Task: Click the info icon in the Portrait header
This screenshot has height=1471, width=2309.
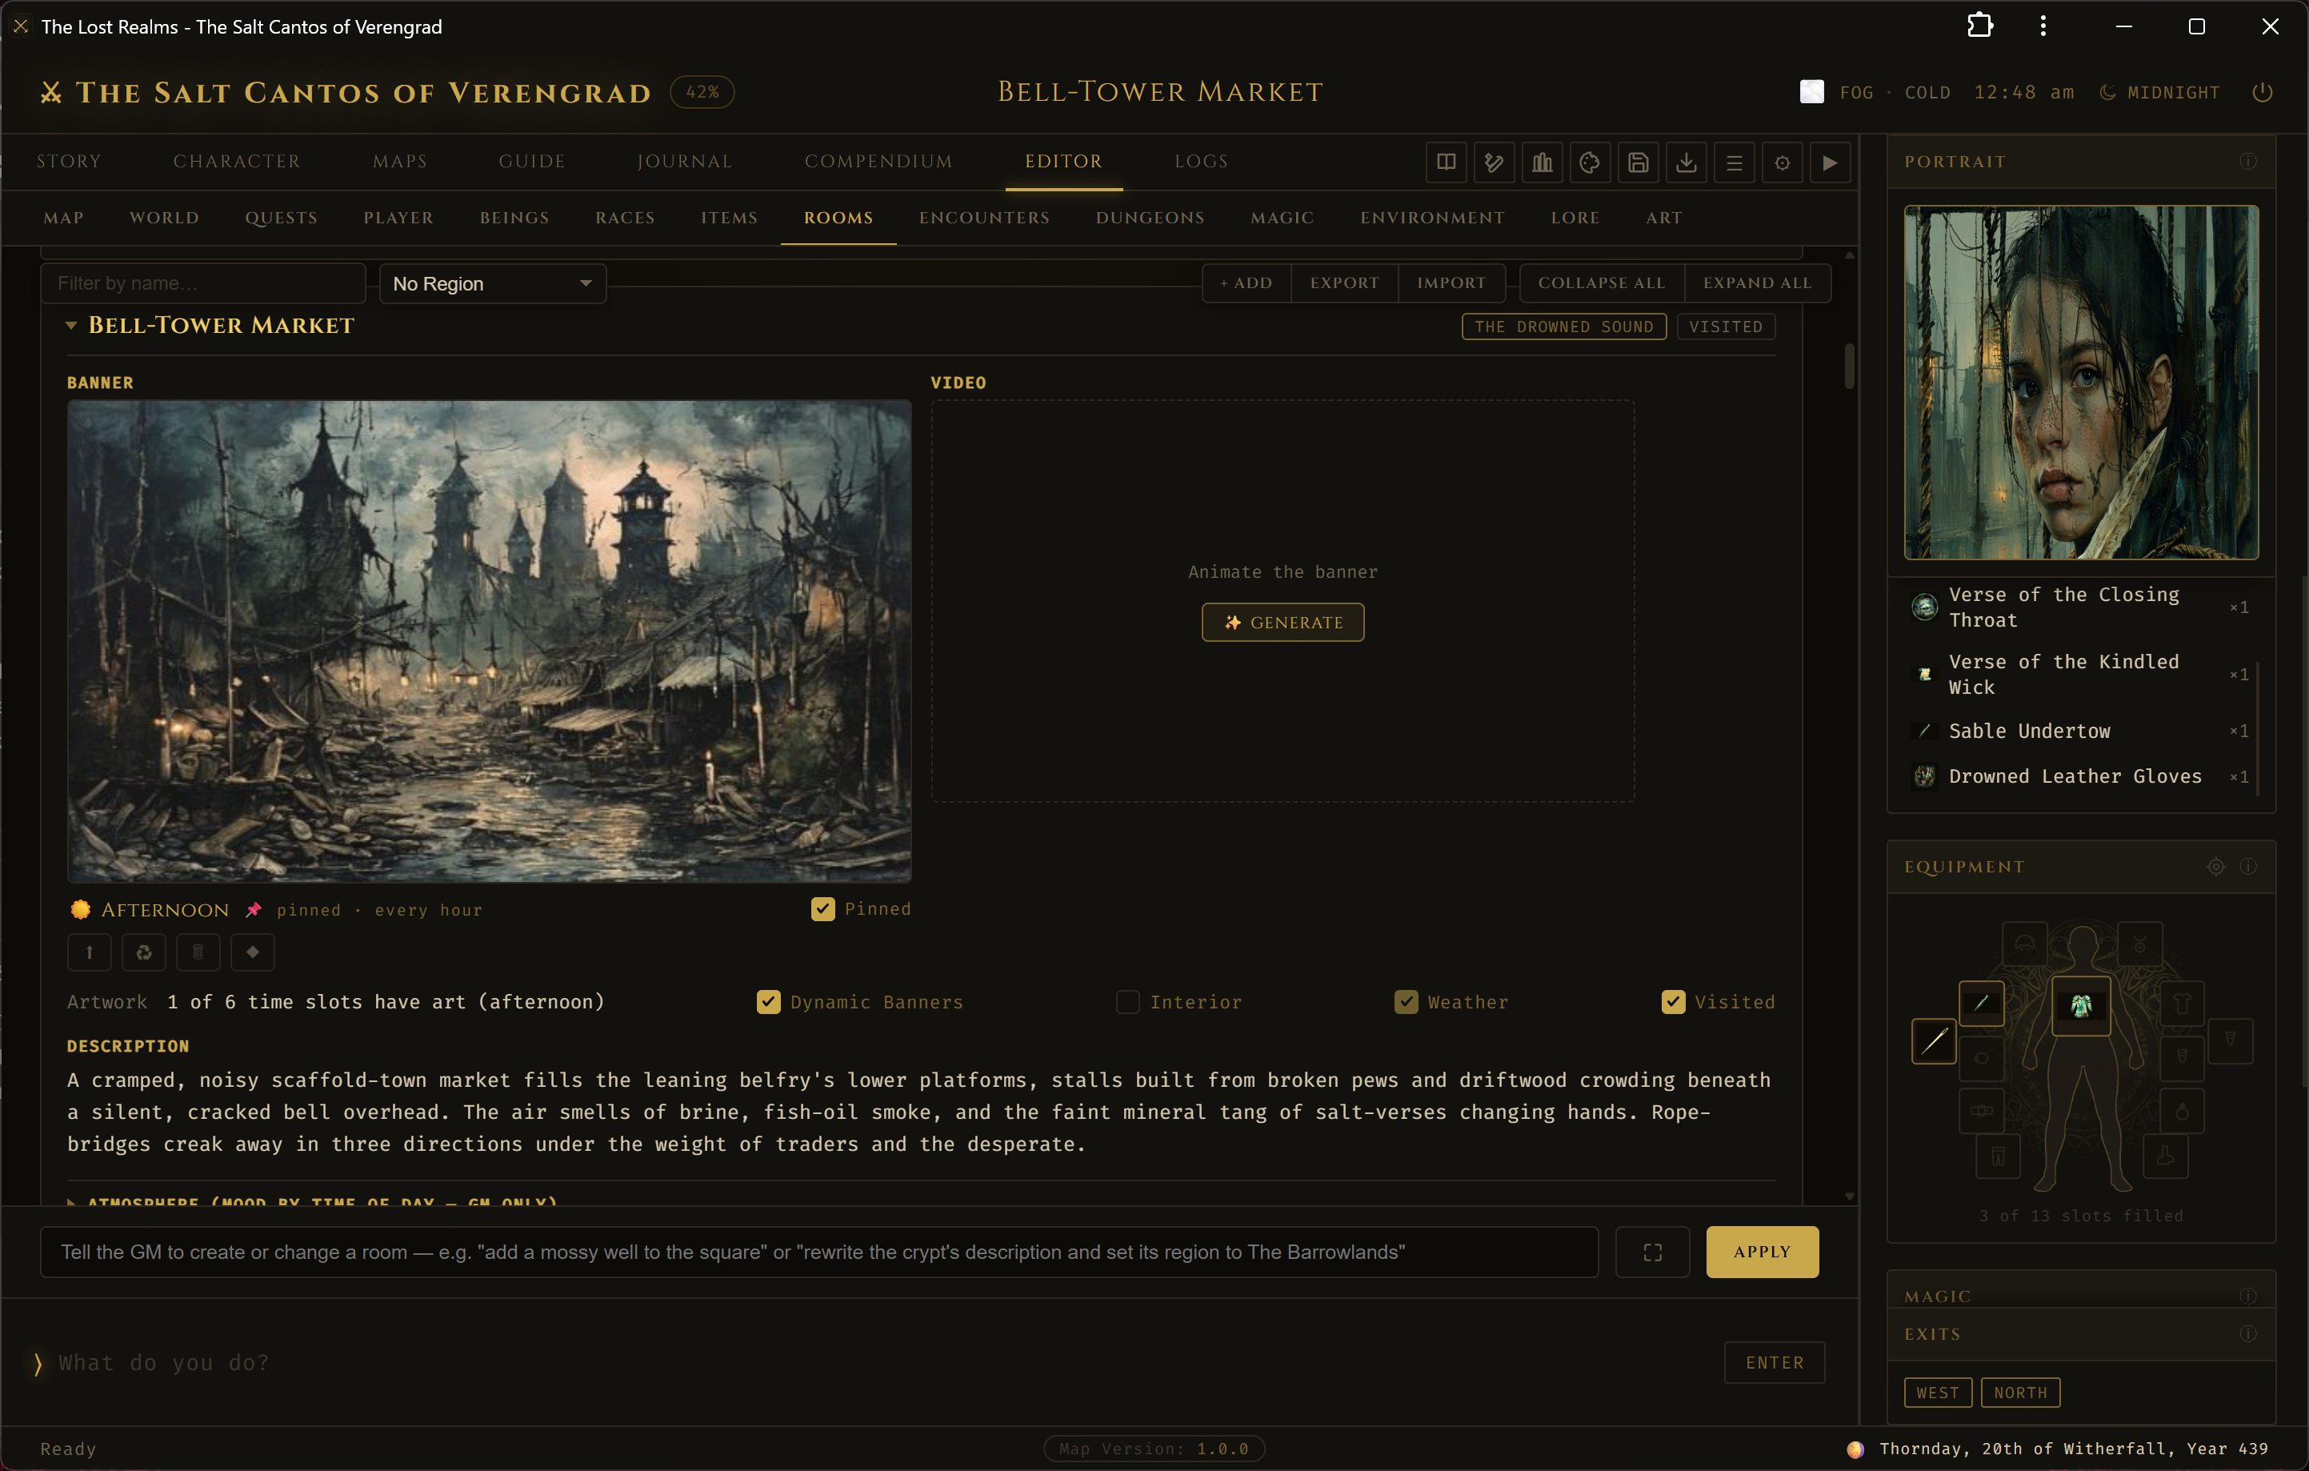Action: tap(2247, 161)
